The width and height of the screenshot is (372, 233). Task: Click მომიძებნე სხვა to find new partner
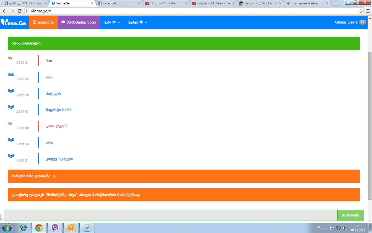tap(79, 22)
